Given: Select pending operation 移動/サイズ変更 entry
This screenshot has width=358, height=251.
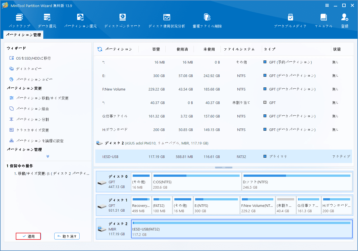Looking at the screenshot, I should tap(52, 174).
